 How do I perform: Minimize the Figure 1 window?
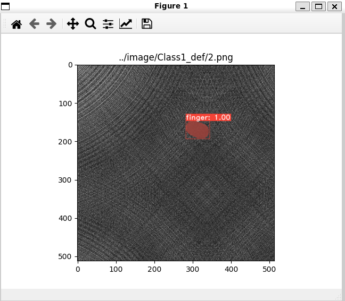(x=303, y=6)
